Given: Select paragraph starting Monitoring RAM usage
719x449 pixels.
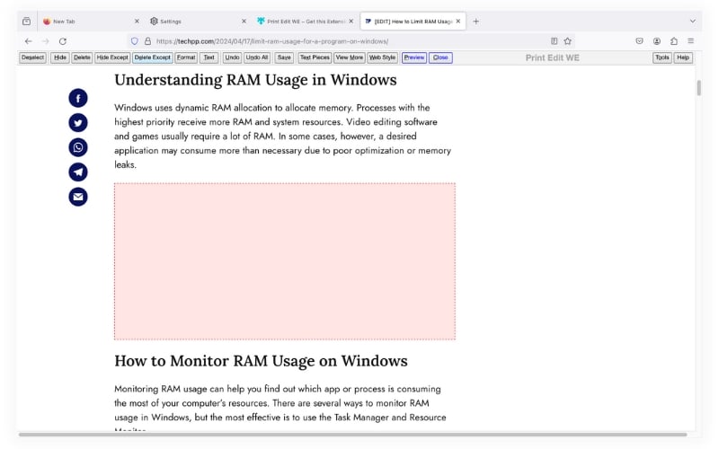Looking at the screenshot, I should (x=280, y=408).
